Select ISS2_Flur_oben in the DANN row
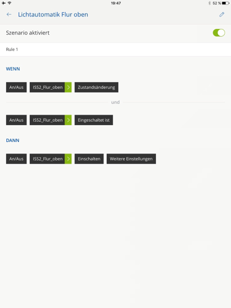Screen dimensions: 231x308 (47, 159)
